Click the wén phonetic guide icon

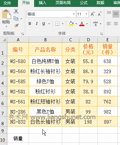[x=95, y=24]
